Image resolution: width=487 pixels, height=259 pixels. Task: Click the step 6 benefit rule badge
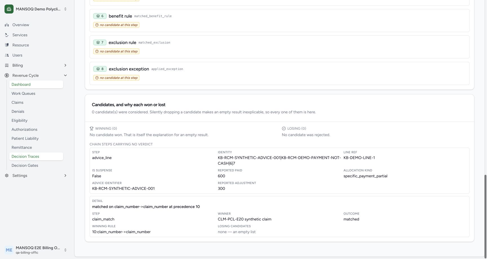click(100, 16)
